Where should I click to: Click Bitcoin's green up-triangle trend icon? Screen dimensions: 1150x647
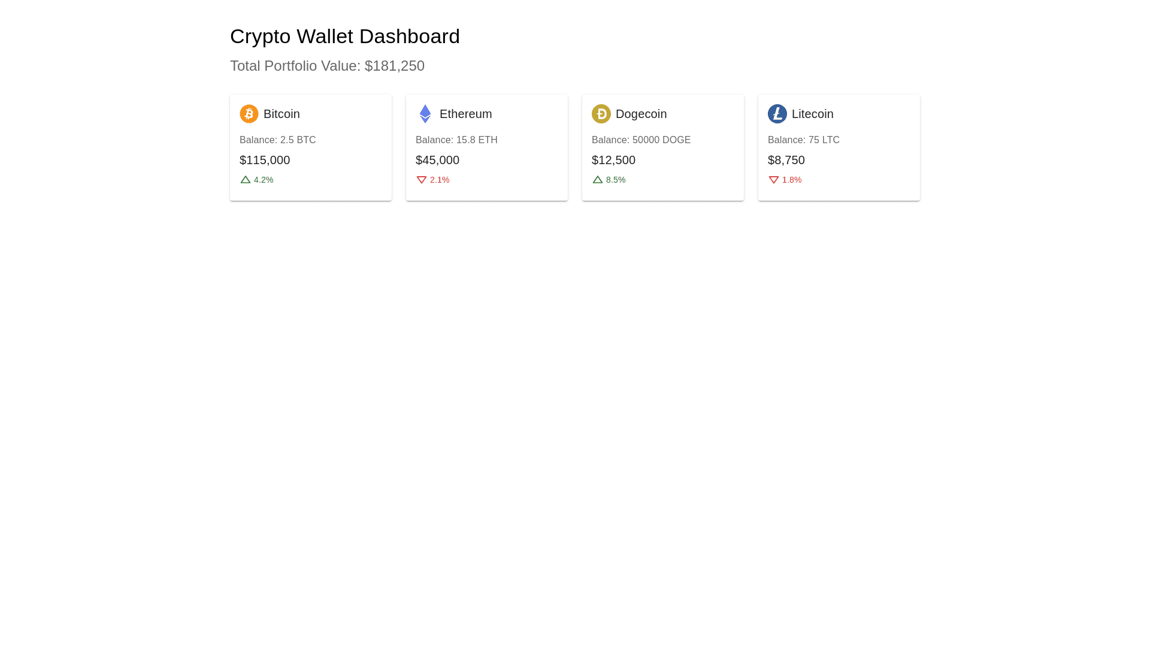click(245, 180)
